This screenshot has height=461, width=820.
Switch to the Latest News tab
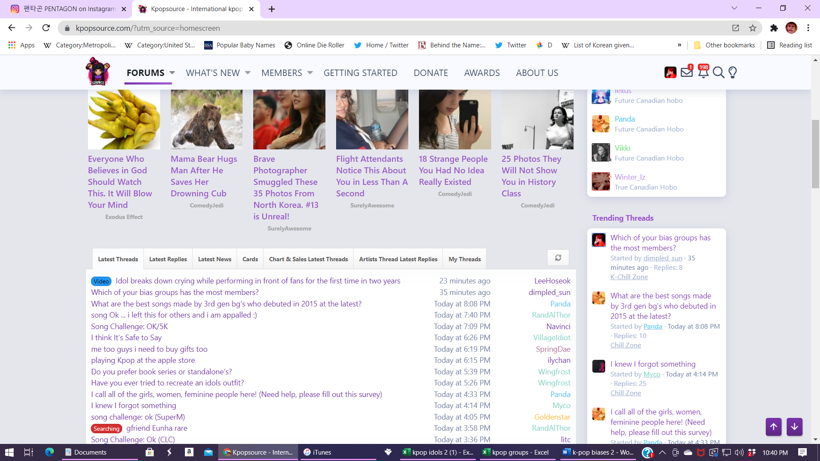[214, 259]
